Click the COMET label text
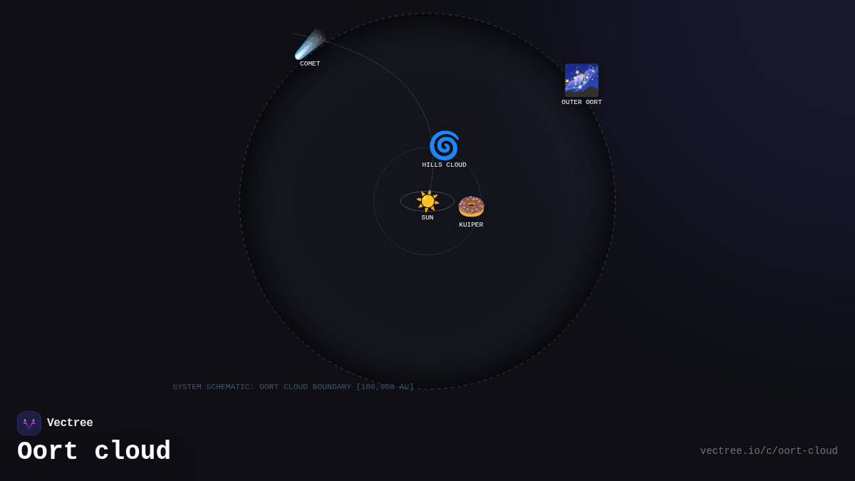This screenshot has height=481, width=855. (309, 63)
